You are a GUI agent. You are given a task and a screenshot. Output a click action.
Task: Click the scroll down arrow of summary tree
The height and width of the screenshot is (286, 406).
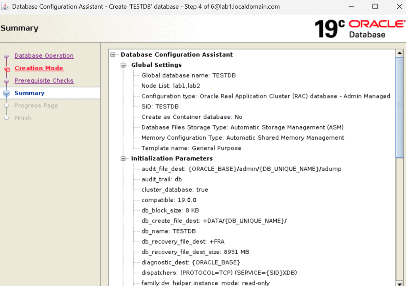pos(400,283)
